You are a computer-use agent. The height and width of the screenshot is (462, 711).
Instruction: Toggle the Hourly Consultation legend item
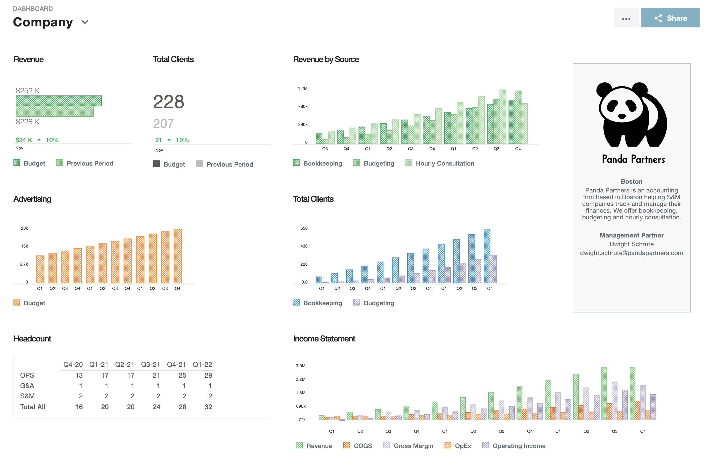(x=439, y=163)
